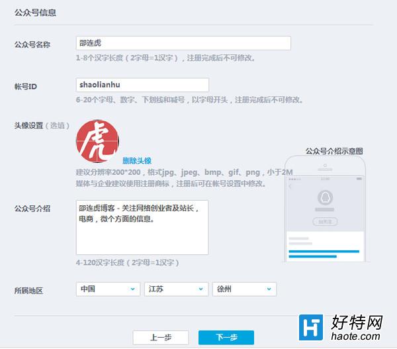Viewport: 397px width, 349px height.
Task: Open the 中国 country dropdown
Action: pos(108,289)
